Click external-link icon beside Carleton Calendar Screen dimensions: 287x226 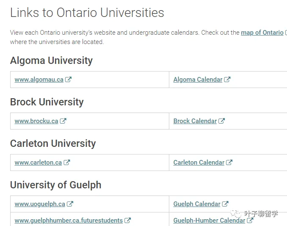coord(229,163)
